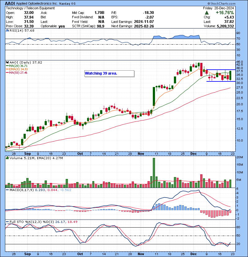Click the Optionable 'yes' value

tap(62, 26)
